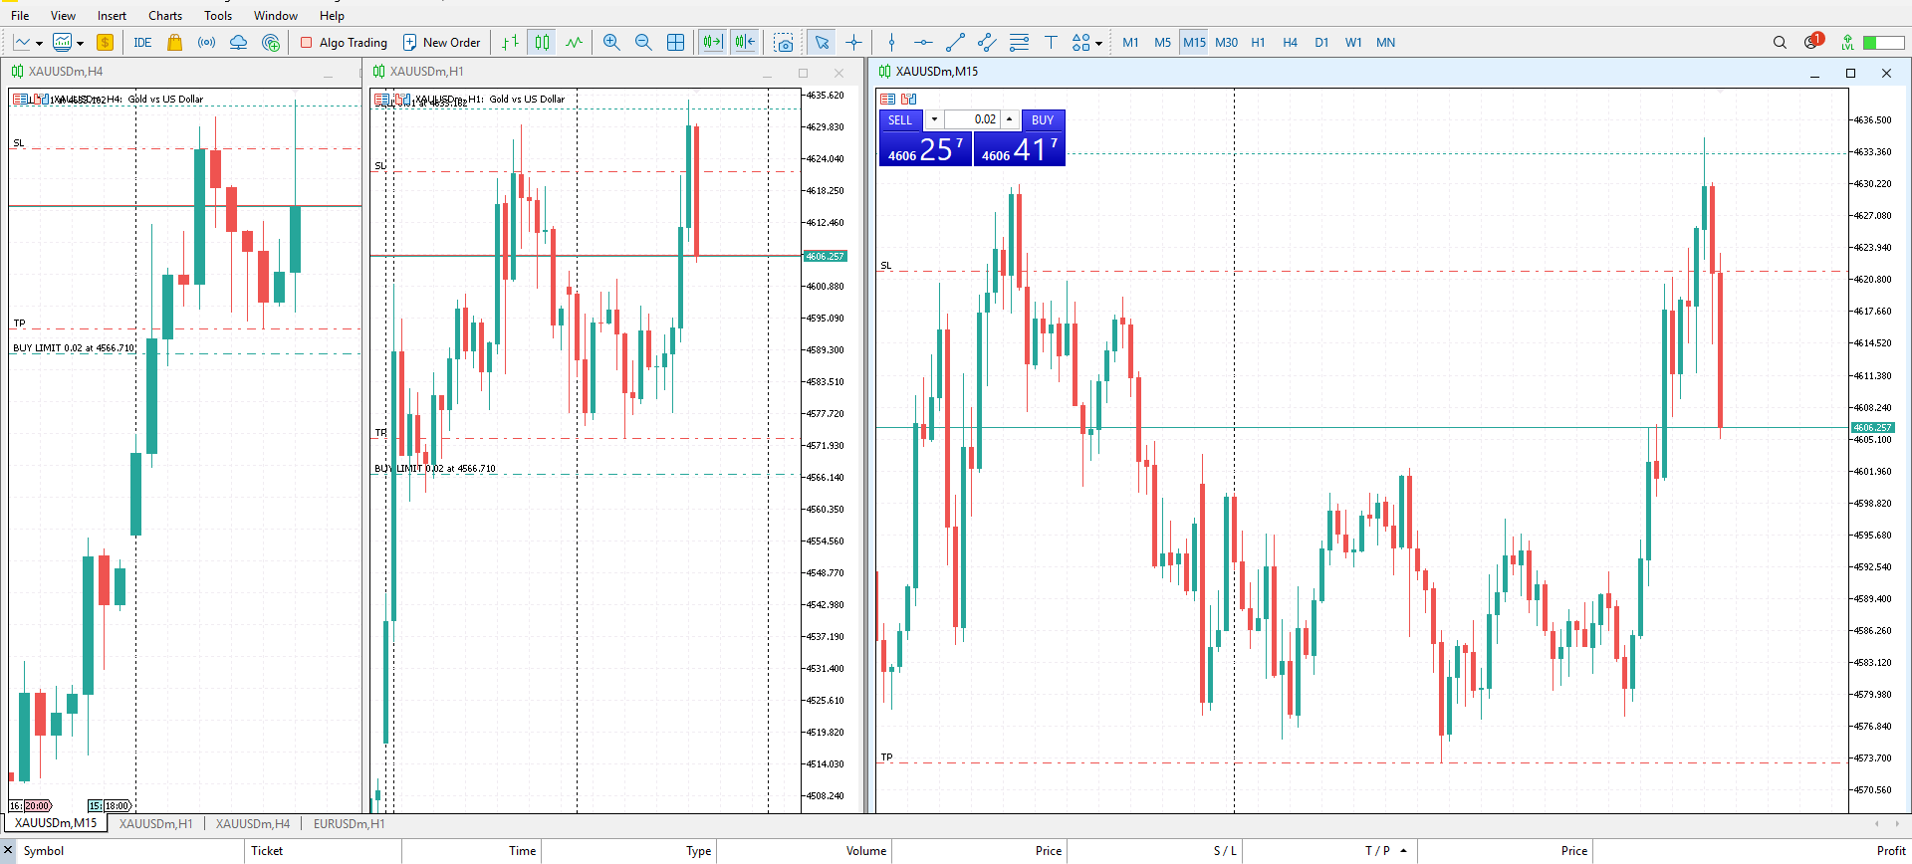Select the crosshair tool
The height and width of the screenshot is (864, 1912).
click(x=853, y=42)
